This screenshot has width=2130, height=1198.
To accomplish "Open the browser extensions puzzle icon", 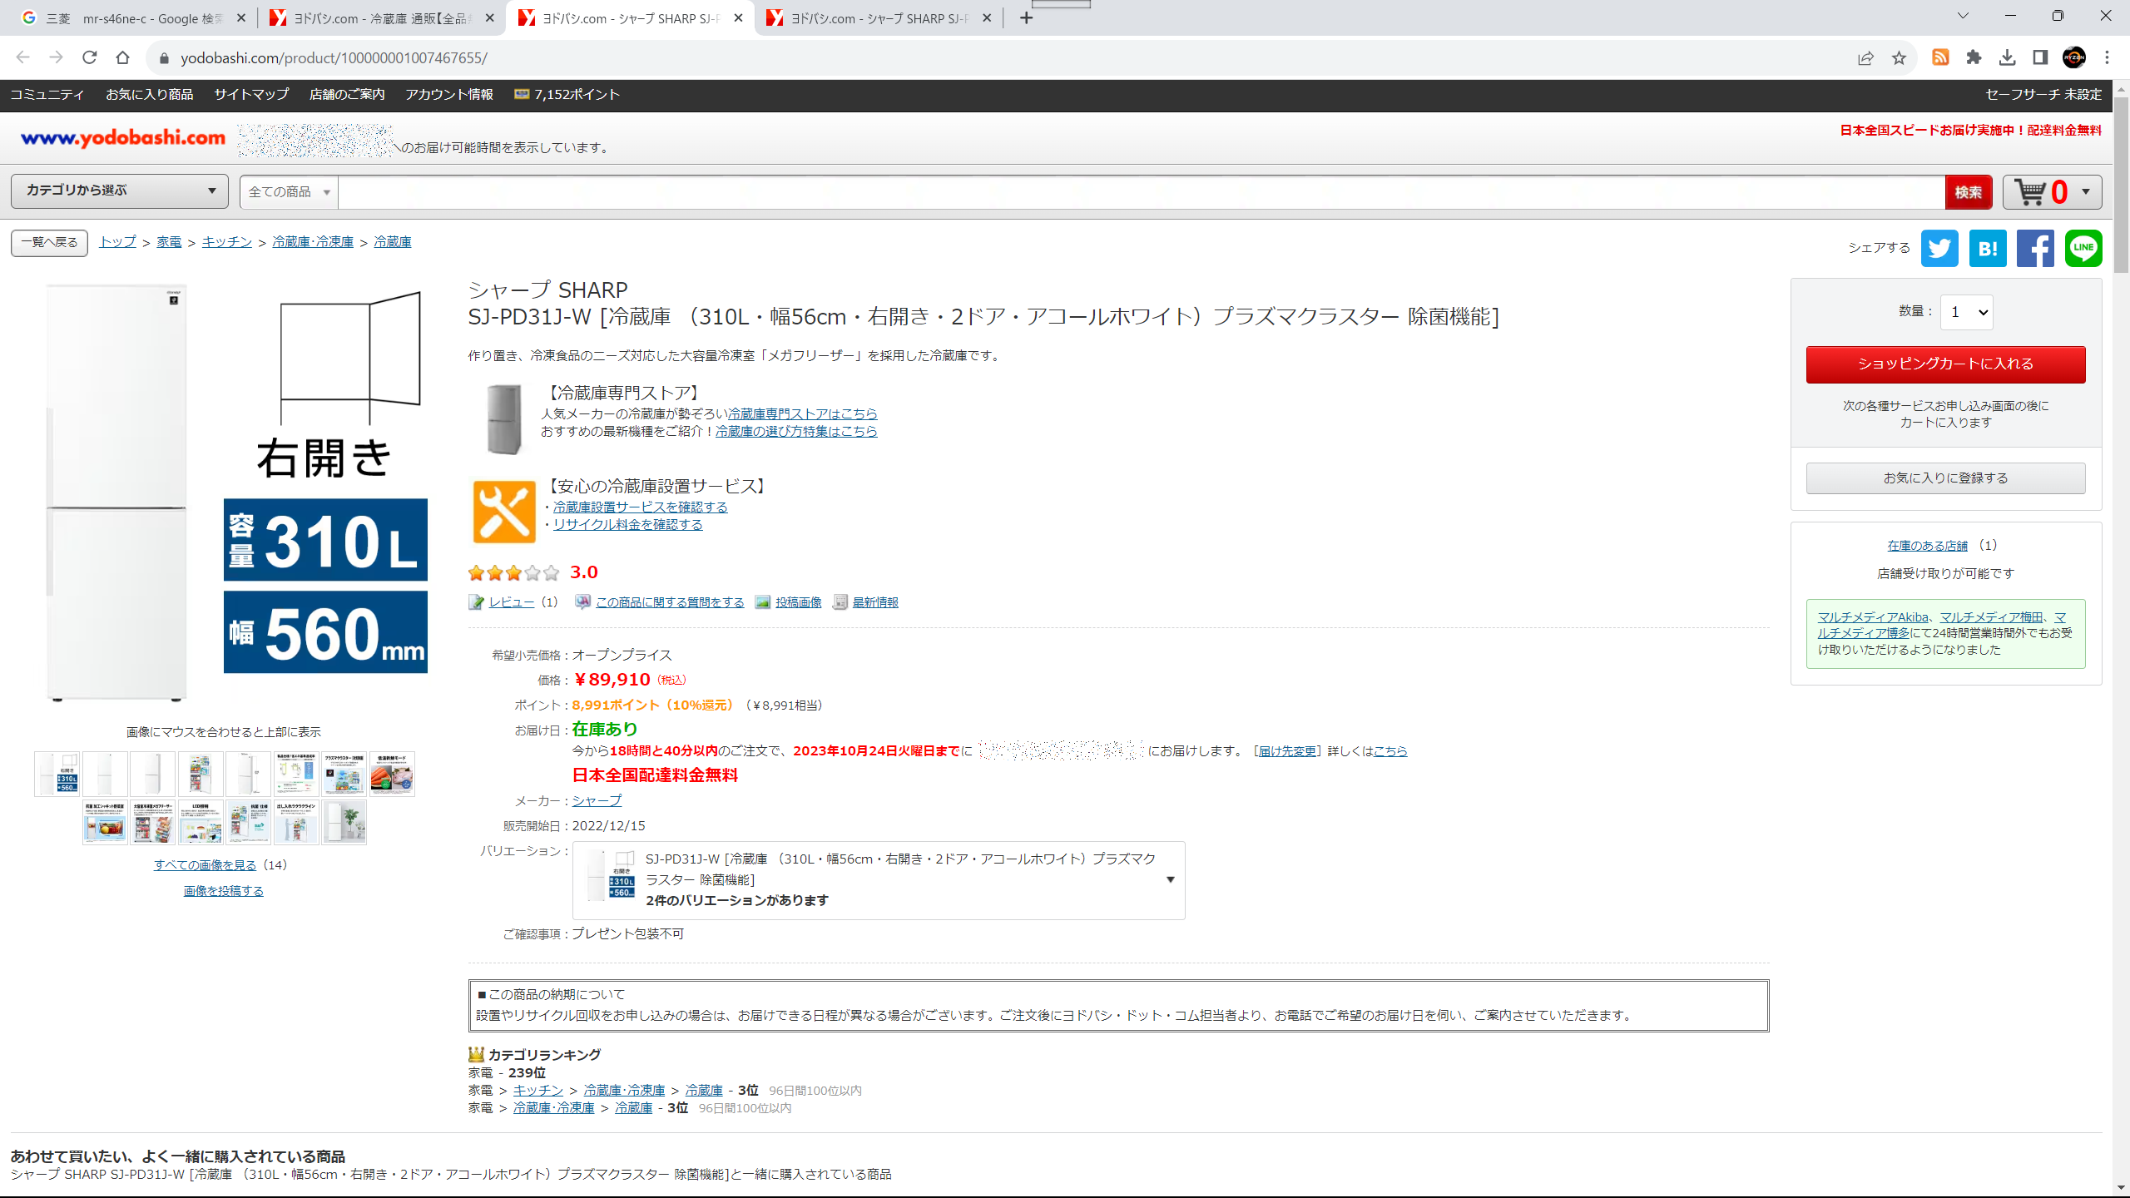I will pos(1974,57).
